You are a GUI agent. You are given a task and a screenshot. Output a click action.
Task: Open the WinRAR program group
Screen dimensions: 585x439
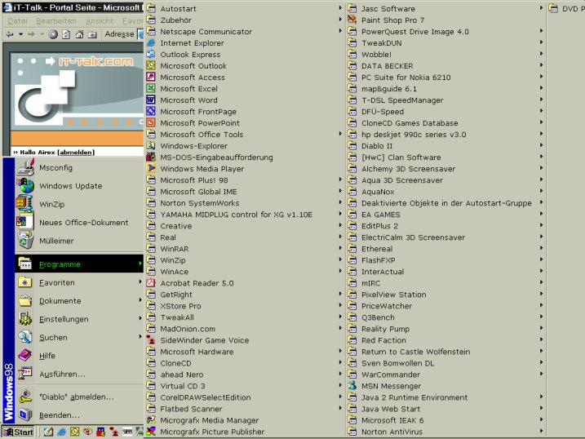(x=245, y=249)
